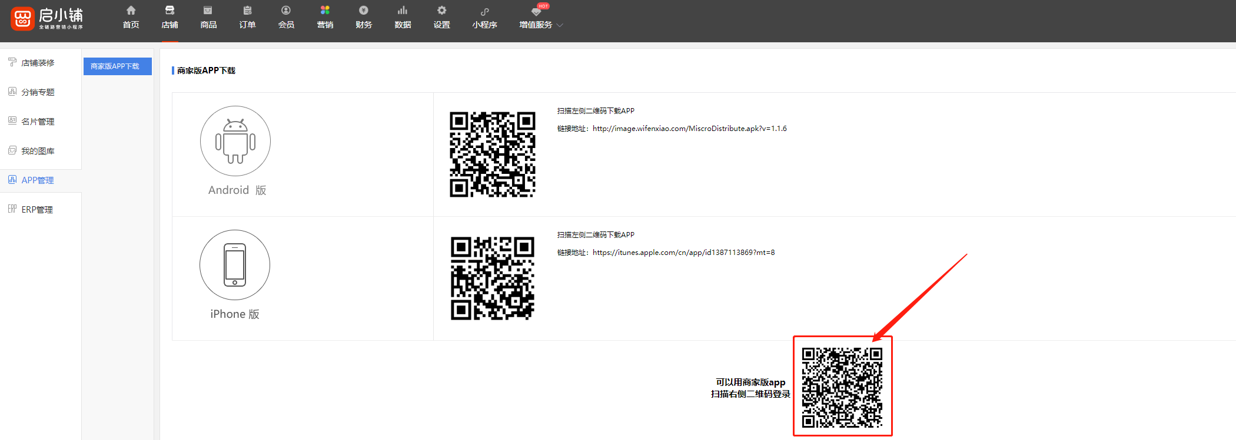Open the 订单 top navigation label
Screen dimensions: 1236x440
(247, 25)
